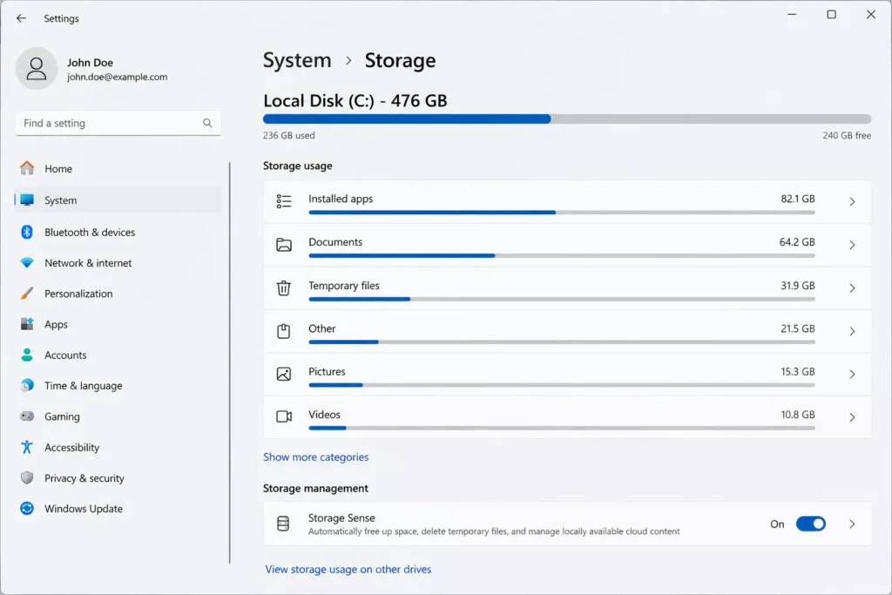Click View storage usage on other drives
The image size is (892, 595).
348,569
